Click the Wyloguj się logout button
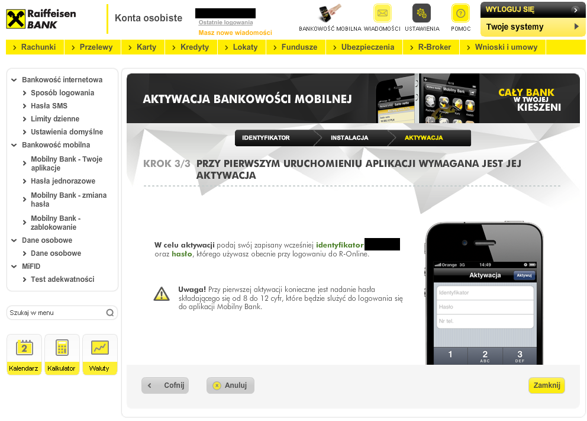The image size is (587, 421). pyautogui.click(x=533, y=9)
